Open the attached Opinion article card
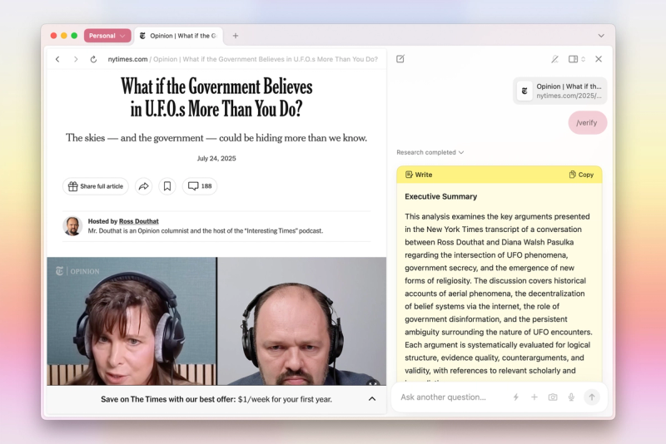Image resolution: width=666 pixels, height=444 pixels. click(559, 91)
